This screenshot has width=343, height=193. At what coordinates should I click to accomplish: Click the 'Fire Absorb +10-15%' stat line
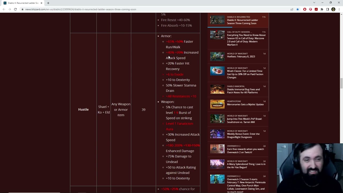point(176,25)
